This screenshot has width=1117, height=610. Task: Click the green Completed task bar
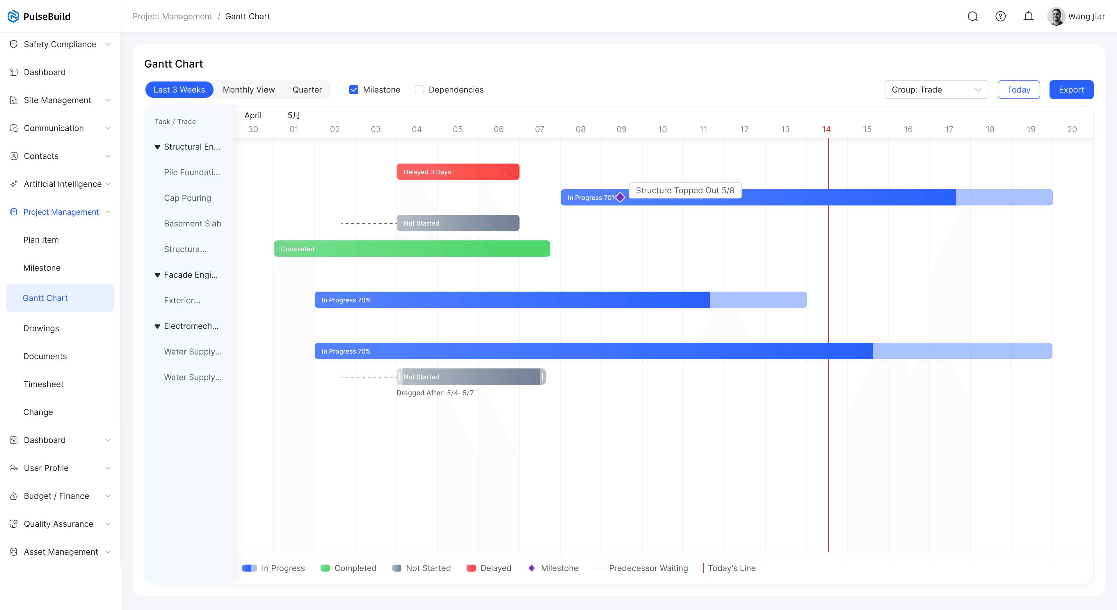[412, 249]
